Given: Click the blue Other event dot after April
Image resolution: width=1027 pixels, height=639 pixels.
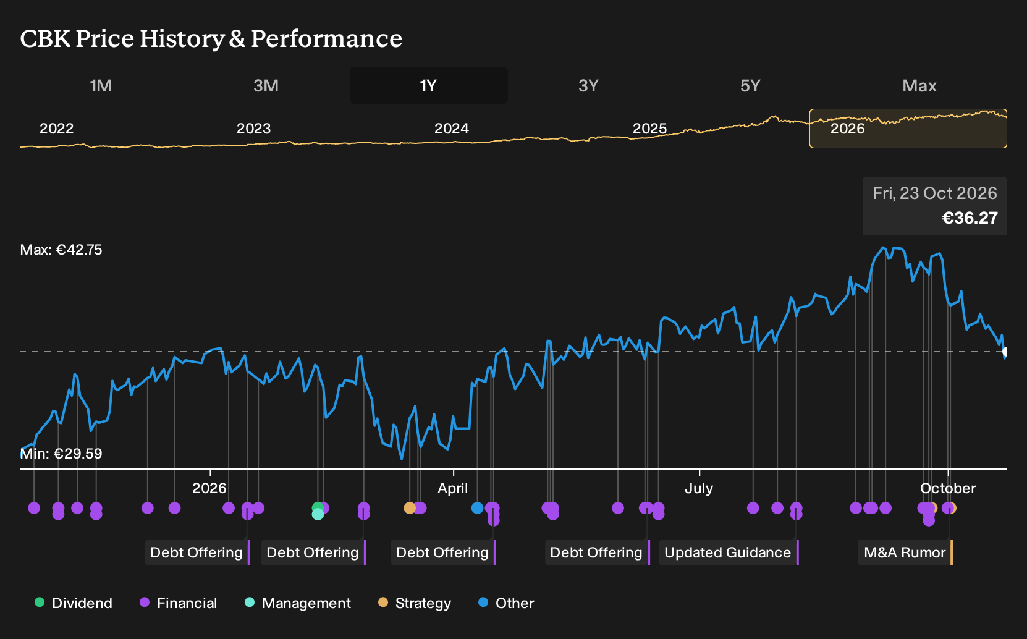Looking at the screenshot, I should tap(477, 508).
